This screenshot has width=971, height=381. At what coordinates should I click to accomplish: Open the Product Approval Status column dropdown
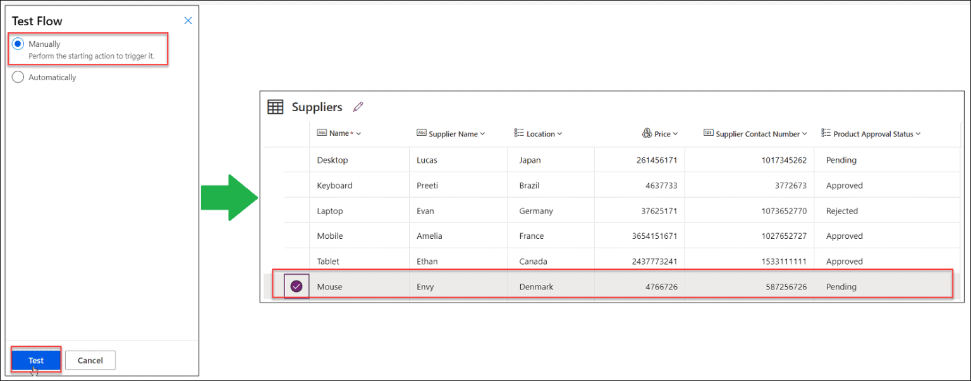[918, 134]
